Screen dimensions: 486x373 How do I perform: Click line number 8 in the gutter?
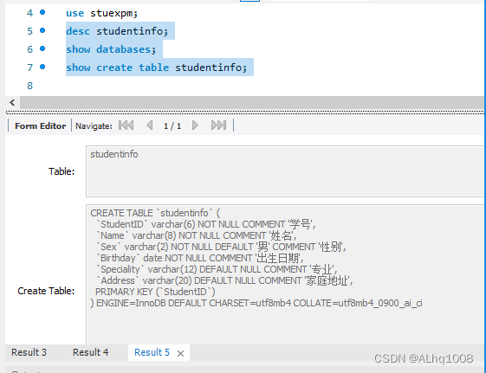29,86
